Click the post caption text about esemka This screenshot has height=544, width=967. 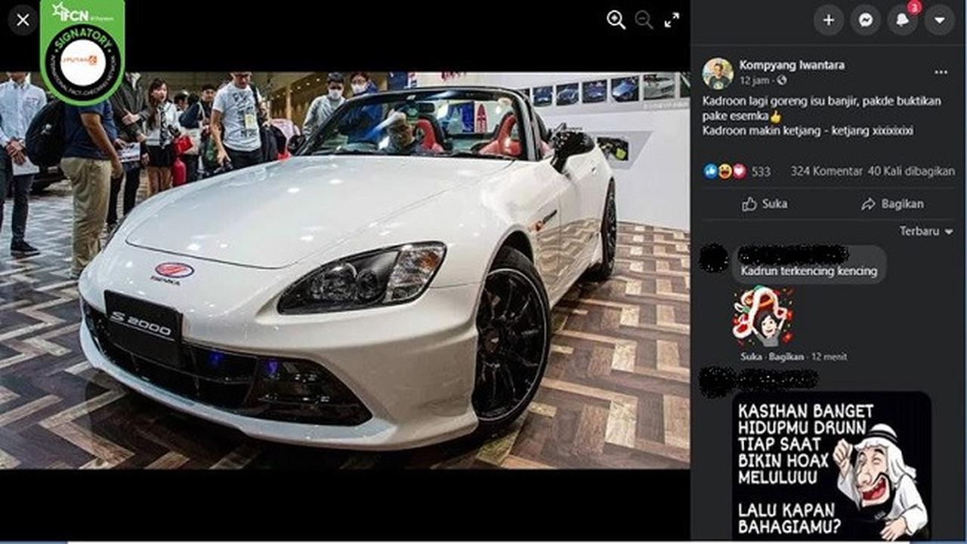pyautogui.click(x=823, y=116)
